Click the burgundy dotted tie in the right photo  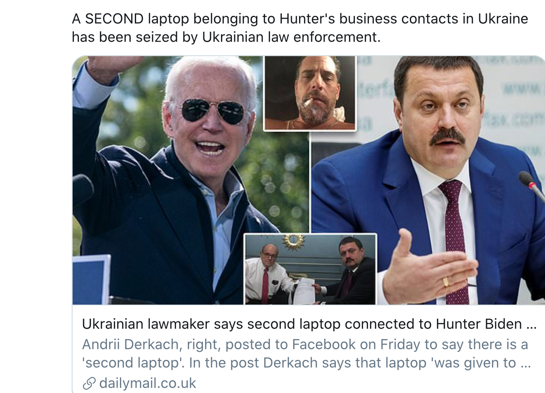455,240
